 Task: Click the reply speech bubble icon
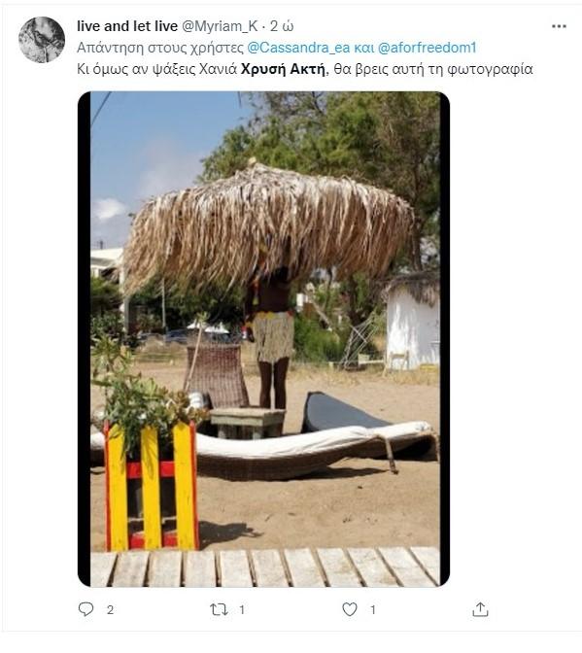(86, 609)
